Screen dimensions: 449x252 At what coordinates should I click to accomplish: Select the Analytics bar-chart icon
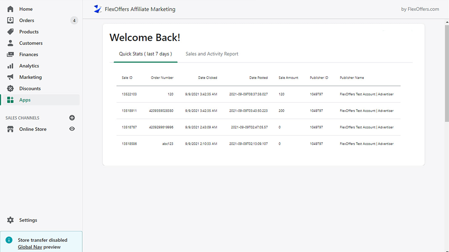point(10,66)
